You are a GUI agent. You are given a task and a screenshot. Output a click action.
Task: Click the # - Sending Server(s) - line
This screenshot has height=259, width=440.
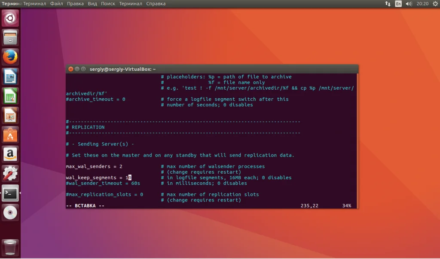coord(100,144)
